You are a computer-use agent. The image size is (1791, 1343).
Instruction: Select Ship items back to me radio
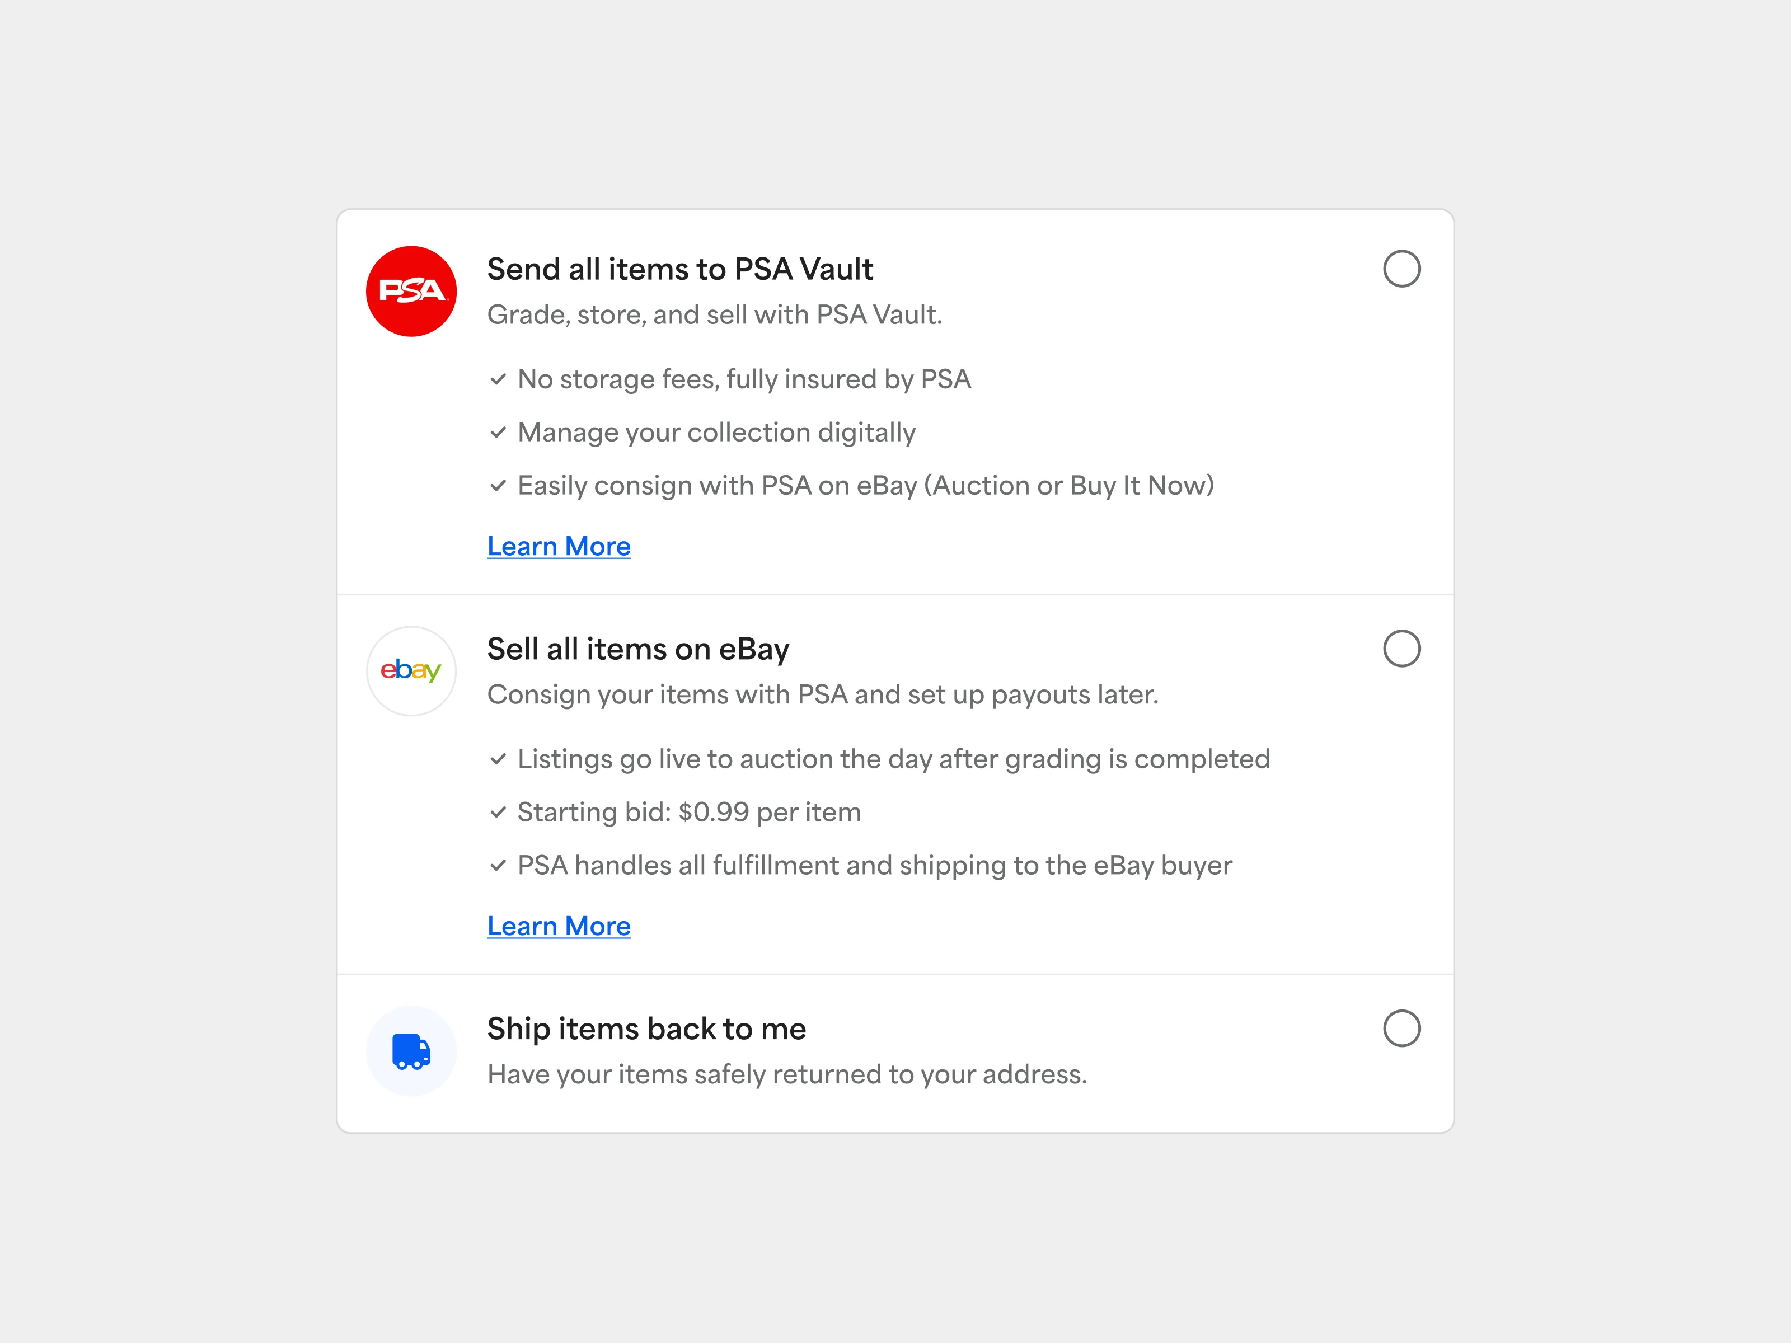pyautogui.click(x=1401, y=1028)
